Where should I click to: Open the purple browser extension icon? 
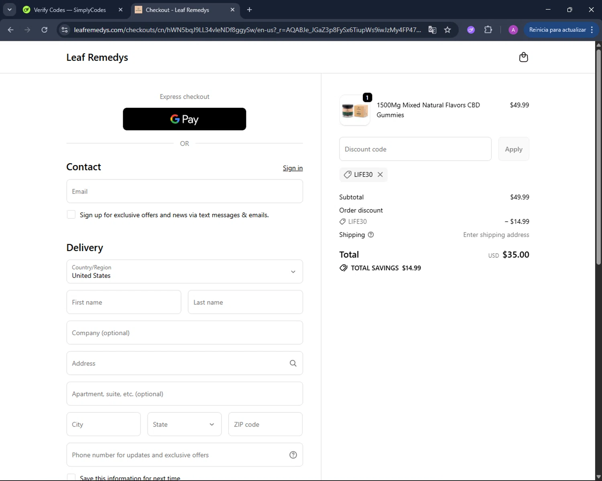click(x=471, y=30)
